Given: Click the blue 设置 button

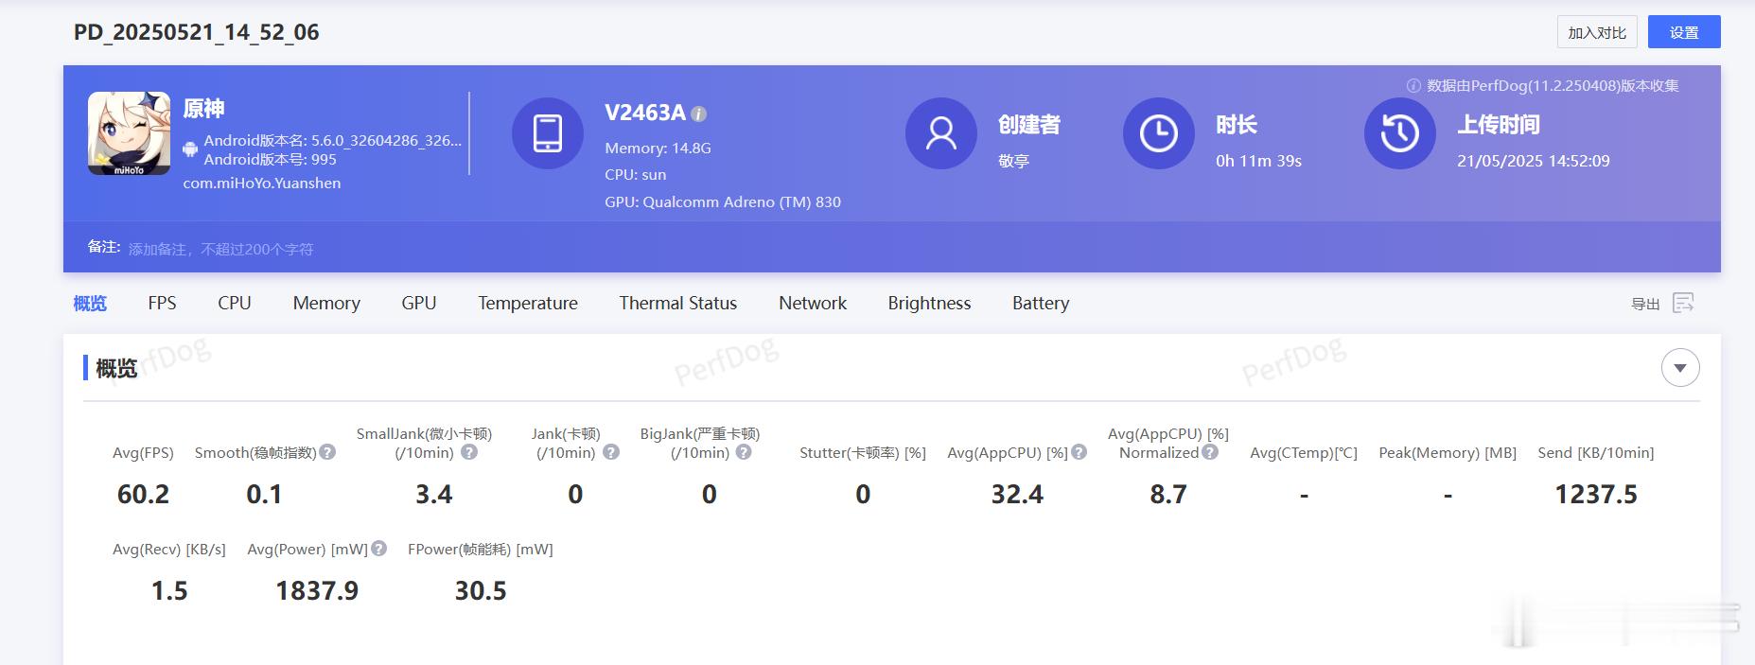Looking at the screenshot, I should pos(1684,32).
